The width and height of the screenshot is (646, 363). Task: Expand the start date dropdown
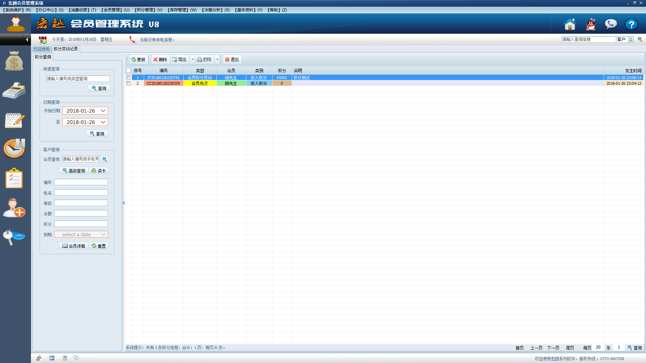(103, 111)
